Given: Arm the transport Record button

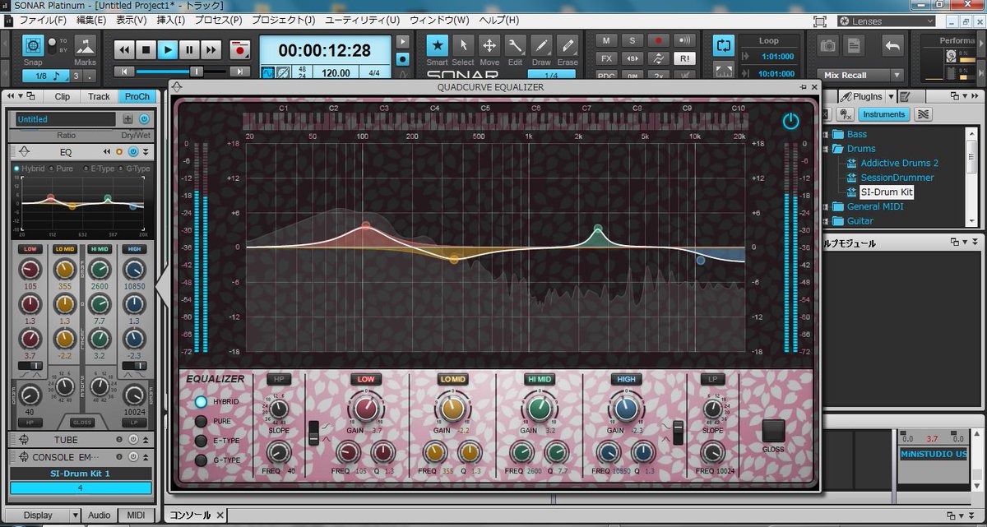Looking at the screenshot, I should tap(240, 50).
